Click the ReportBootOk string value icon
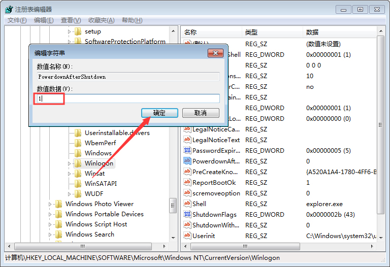The height and width of the screenshot is (267, 390). pos(187,183)
